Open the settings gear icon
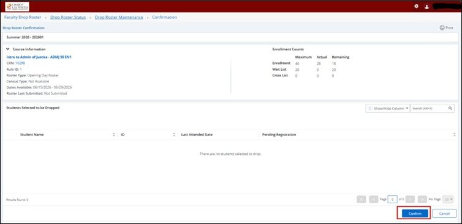 pyautogui.click(x=416, y=6)
